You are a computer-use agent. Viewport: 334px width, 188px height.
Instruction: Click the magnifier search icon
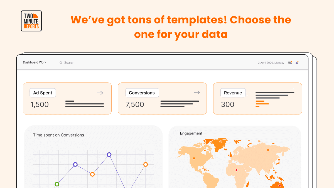(61, 63)
